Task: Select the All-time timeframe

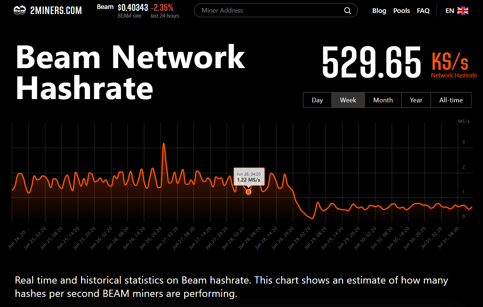Action: [x=451, y=100]
